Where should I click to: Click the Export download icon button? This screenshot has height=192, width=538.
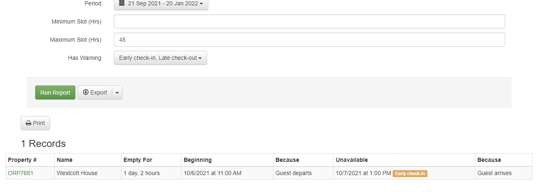tap(95, 93)
